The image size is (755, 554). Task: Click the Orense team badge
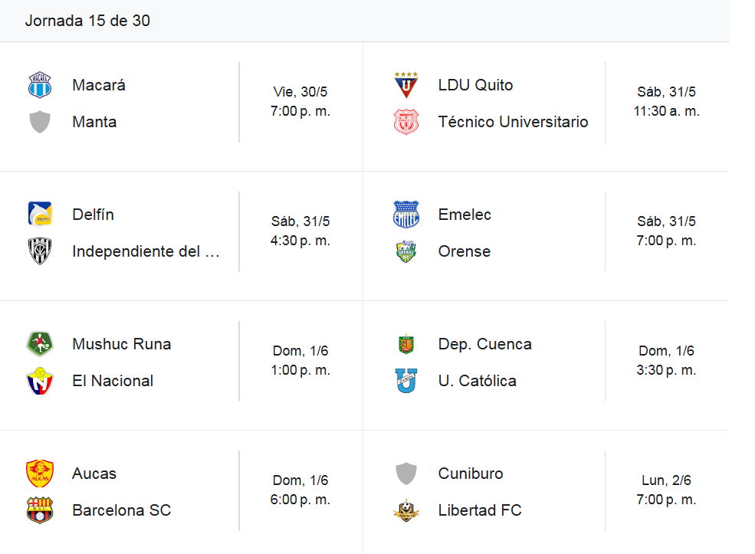point(406,251)
